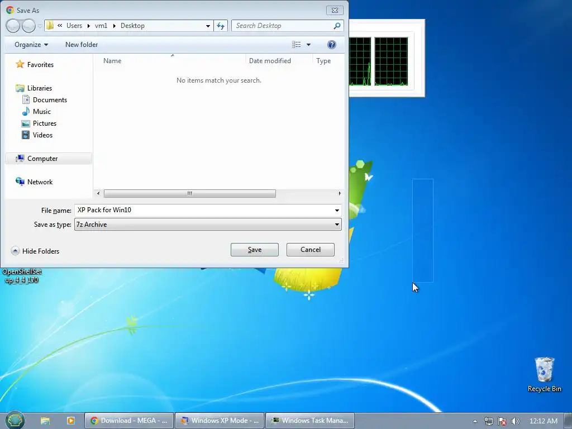The height and width of the screenshot is (429, 572).
Task: Collapse the pane with Hide Folders
Action: 35,251
